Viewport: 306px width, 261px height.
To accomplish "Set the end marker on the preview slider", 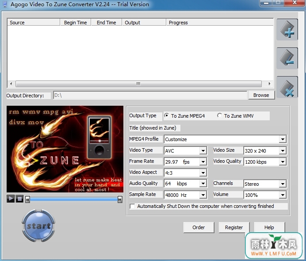I will click(x=120, y=200).
